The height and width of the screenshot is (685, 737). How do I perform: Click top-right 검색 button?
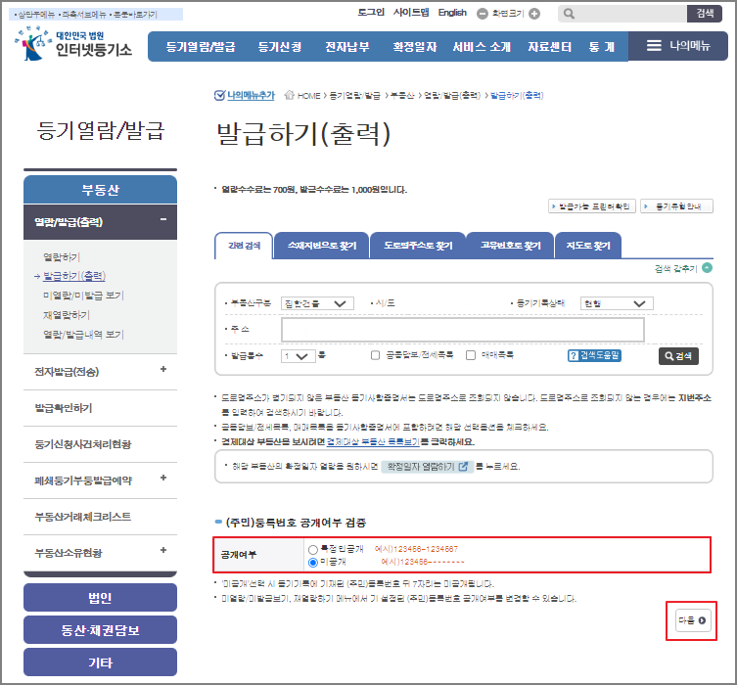coord(705,14)
